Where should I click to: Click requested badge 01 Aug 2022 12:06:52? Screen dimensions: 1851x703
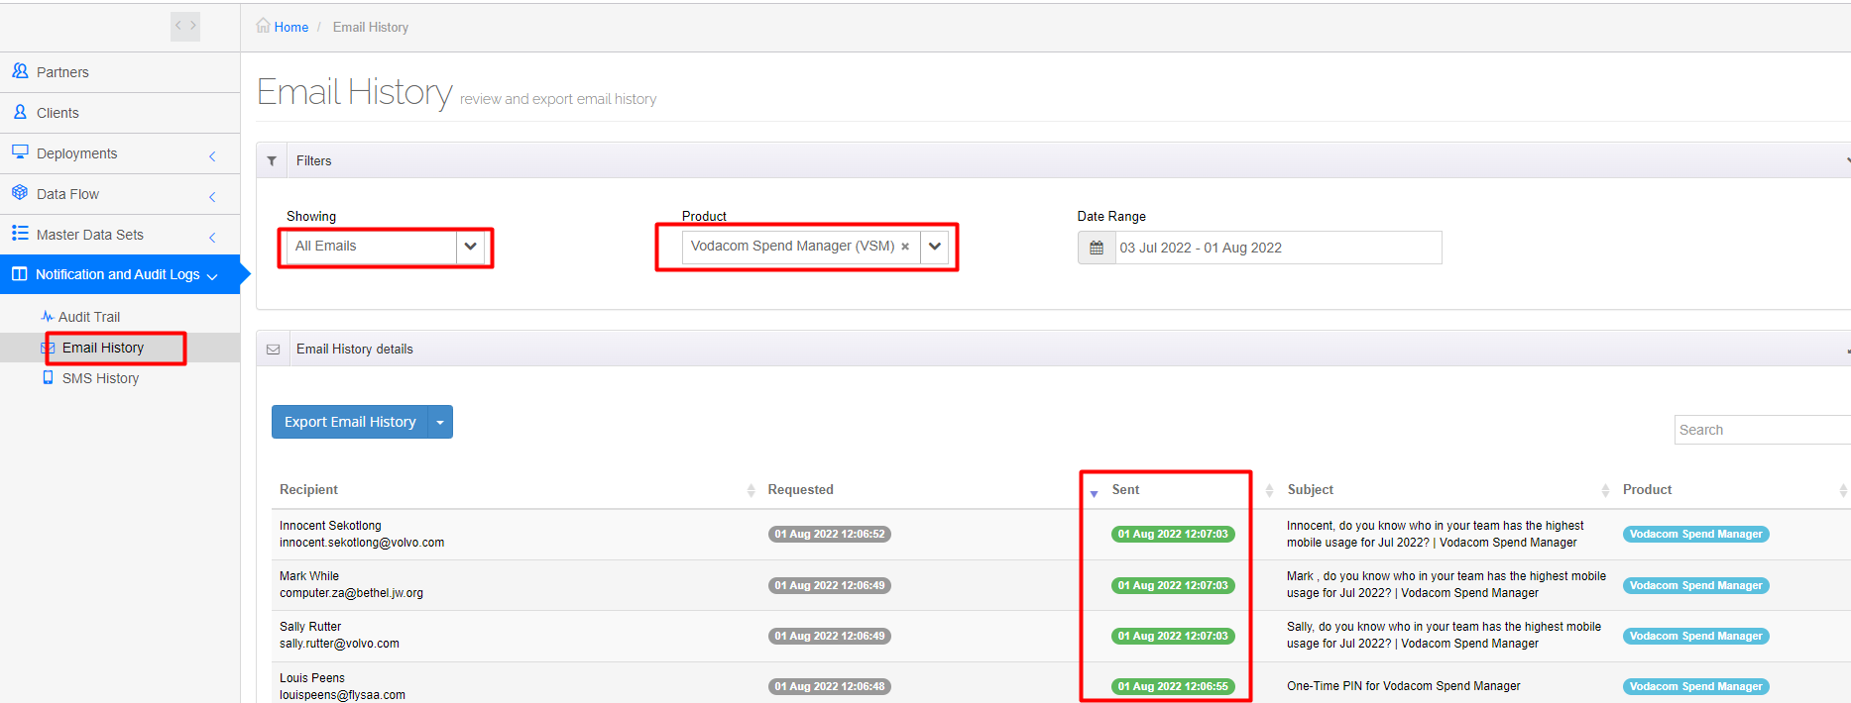click(830, 534)
